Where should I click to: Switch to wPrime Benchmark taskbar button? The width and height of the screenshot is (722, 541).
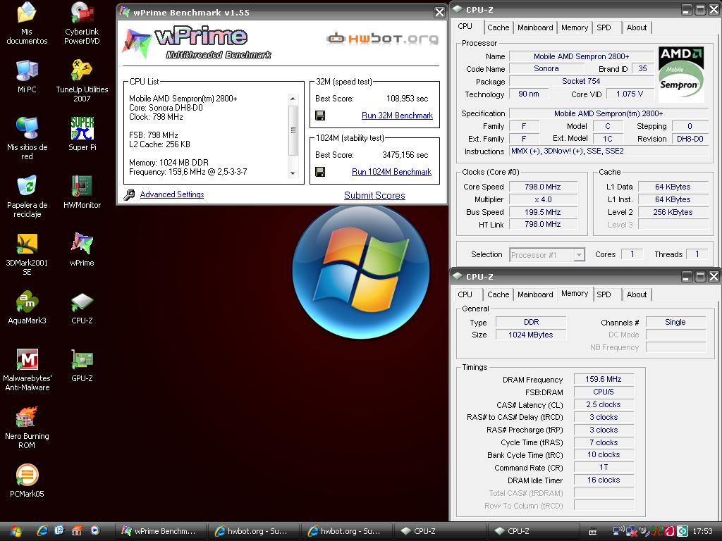point(159,531)
